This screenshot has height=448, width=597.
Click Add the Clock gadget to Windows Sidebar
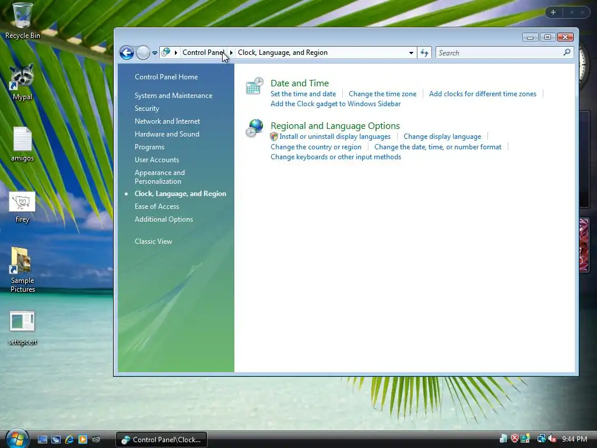(335, 104)
